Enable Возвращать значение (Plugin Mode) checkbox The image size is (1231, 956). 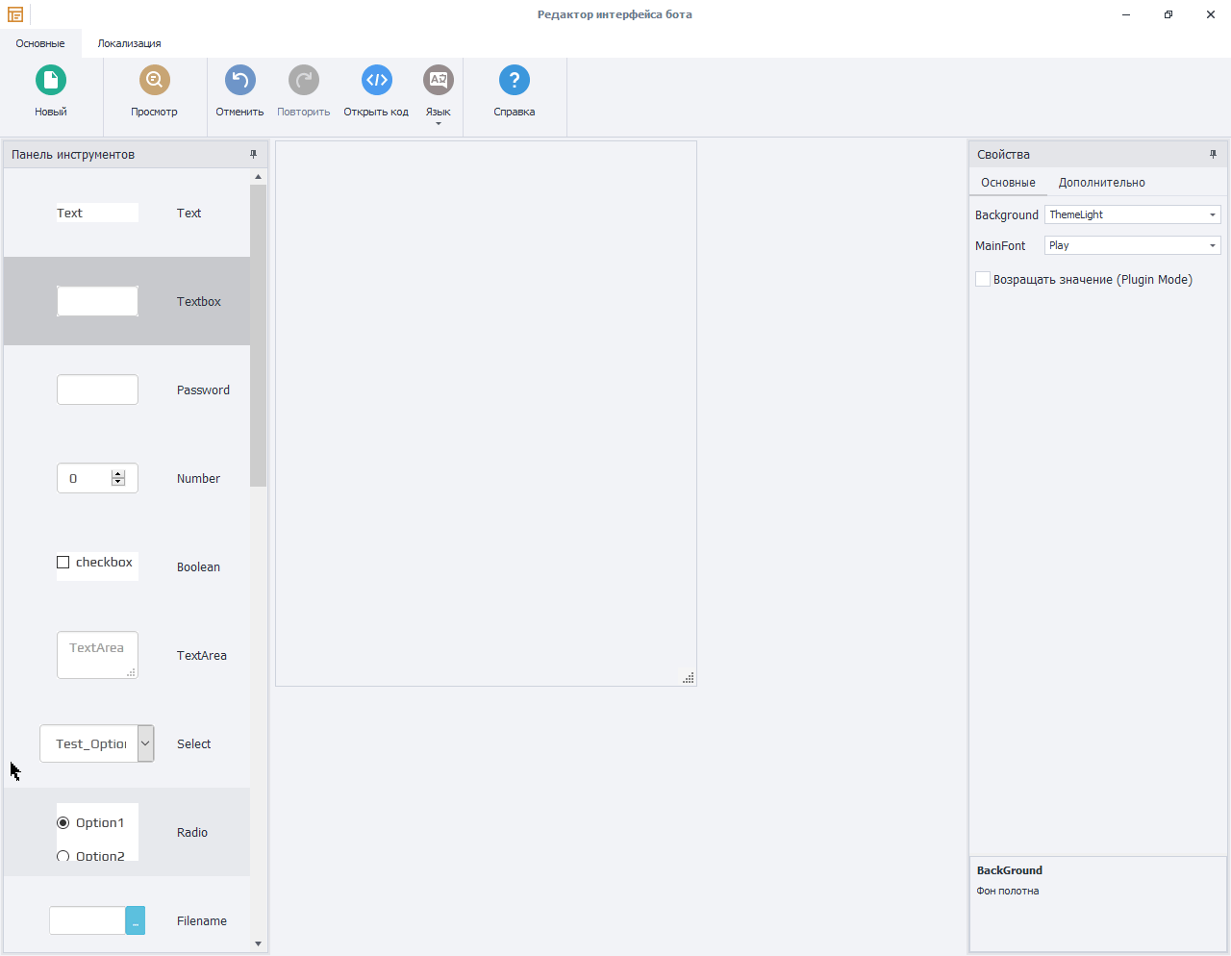point(983,279)
